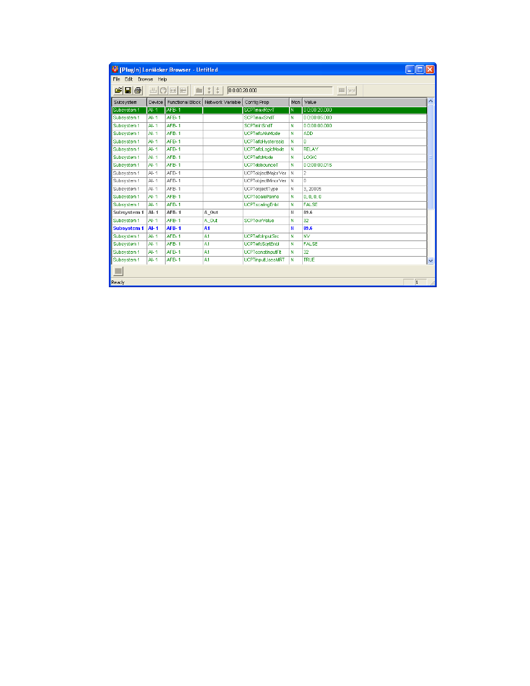Click the value edit field showing 0 0:00:20.000
This screenshot has height=686, width=530.
point(280,91)
